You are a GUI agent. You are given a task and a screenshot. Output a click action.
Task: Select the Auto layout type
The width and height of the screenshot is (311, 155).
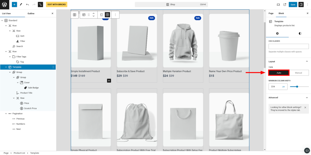[x=279, y=73]
